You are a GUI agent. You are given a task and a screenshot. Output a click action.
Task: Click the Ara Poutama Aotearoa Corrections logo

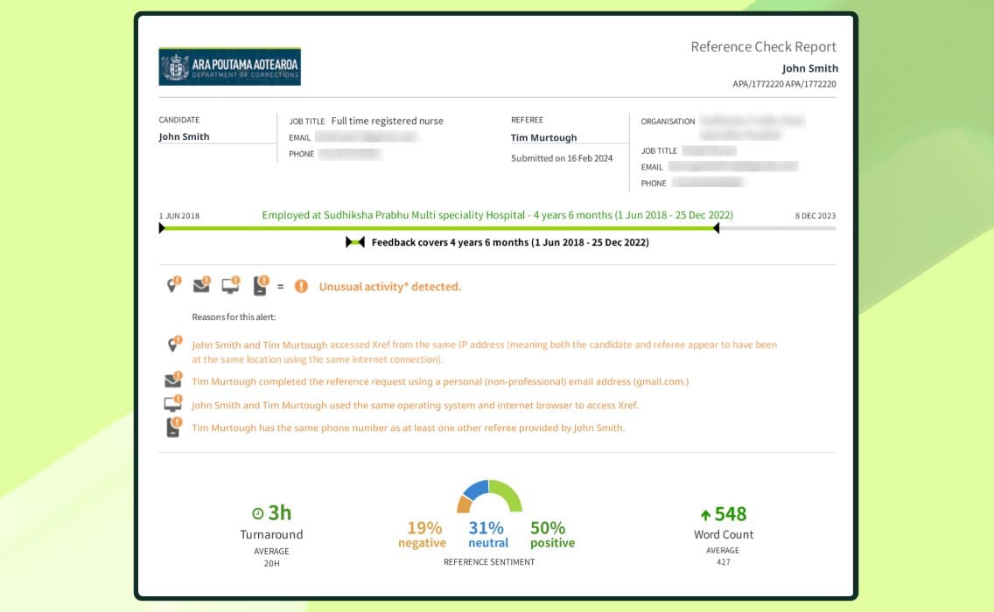click(229, 66)
